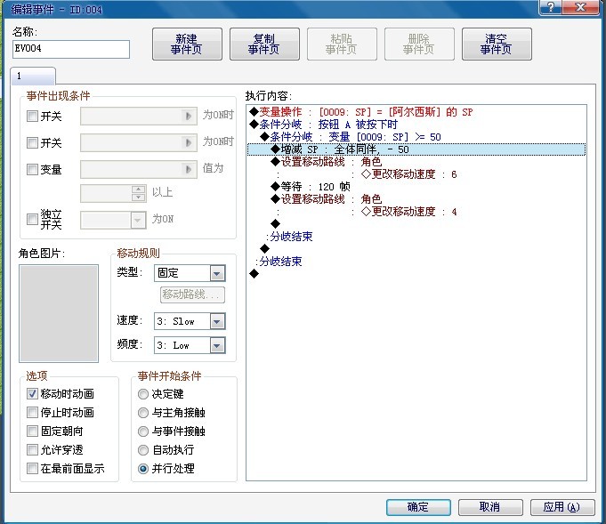The height and width of the screenshot is (524, 606).
Task: Select the 条件分歧 变量 SP >= 50 line
Action: click(416, 137)
